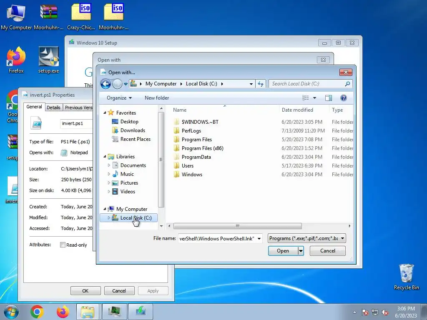Toggle the Read-only checkbox
427x320 pixels.
click(x=63, y=245)
